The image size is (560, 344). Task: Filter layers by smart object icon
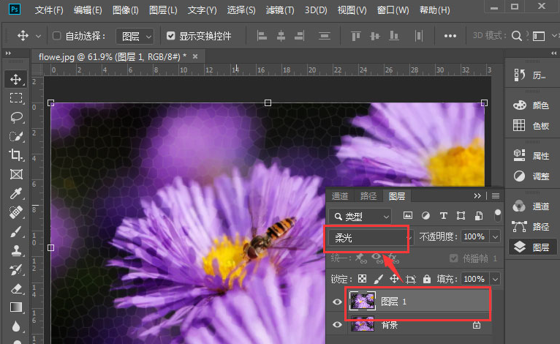[x=479, y=216]
